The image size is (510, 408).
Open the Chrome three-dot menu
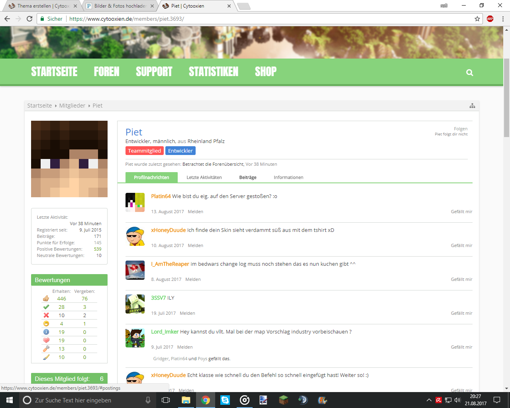(x=503, y=19)
